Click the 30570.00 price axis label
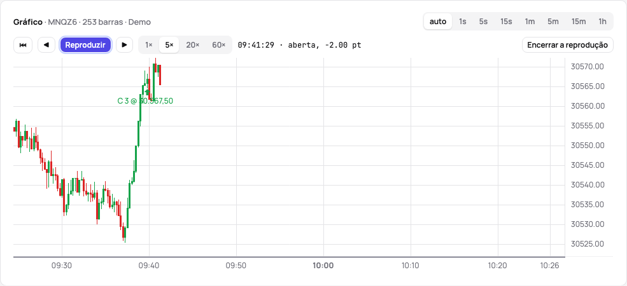627x286 pixels. click(x=588, y=67)
